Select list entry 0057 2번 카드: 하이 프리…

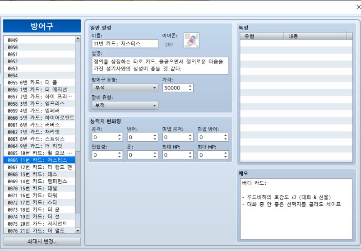(39, 97)
